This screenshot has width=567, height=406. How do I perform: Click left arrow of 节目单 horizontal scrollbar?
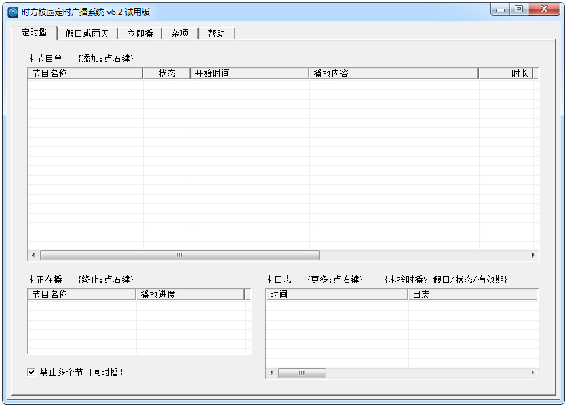[33, 256]
